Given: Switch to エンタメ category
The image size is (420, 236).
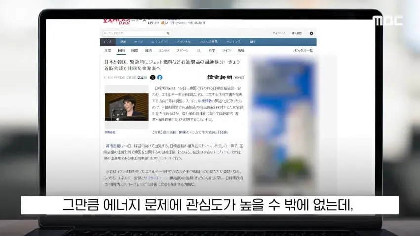Looking at the screenshot, I should (x=164, y=50).
